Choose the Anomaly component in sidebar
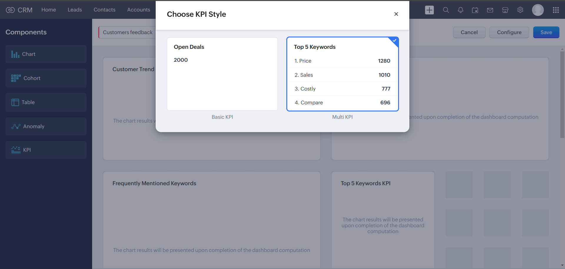The width and height of the screenshot is (565, 269). coord(46,126)
